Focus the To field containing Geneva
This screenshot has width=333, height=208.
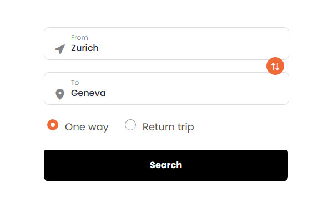[x=167, y=89]
